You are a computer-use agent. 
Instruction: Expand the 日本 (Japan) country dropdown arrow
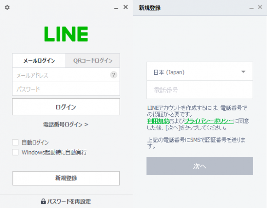[244, 71]
